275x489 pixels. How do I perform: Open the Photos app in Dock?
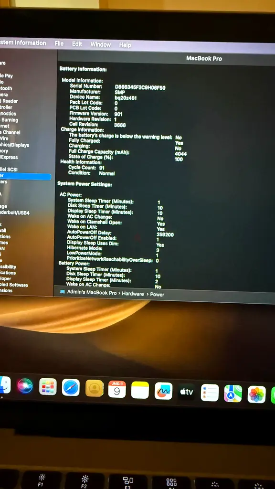click(256, 394)
